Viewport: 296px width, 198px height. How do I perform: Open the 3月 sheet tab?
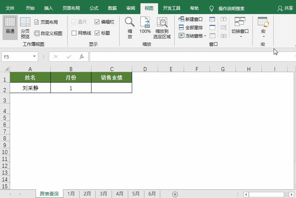pyautogui.click(x=103, y=194)
